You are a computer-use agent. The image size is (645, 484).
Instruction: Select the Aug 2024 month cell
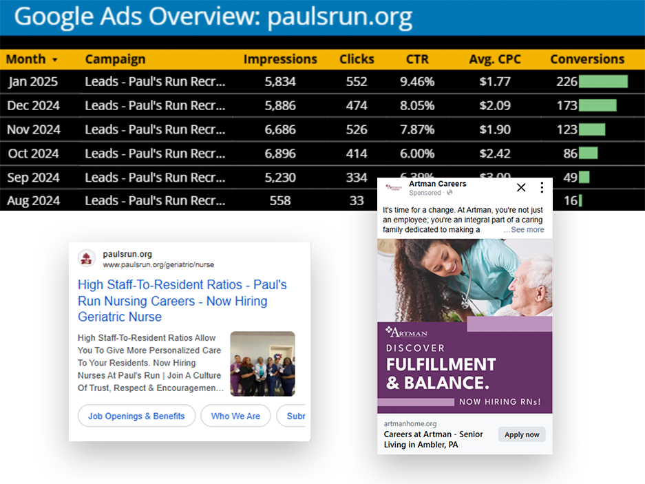click(33, 201)
